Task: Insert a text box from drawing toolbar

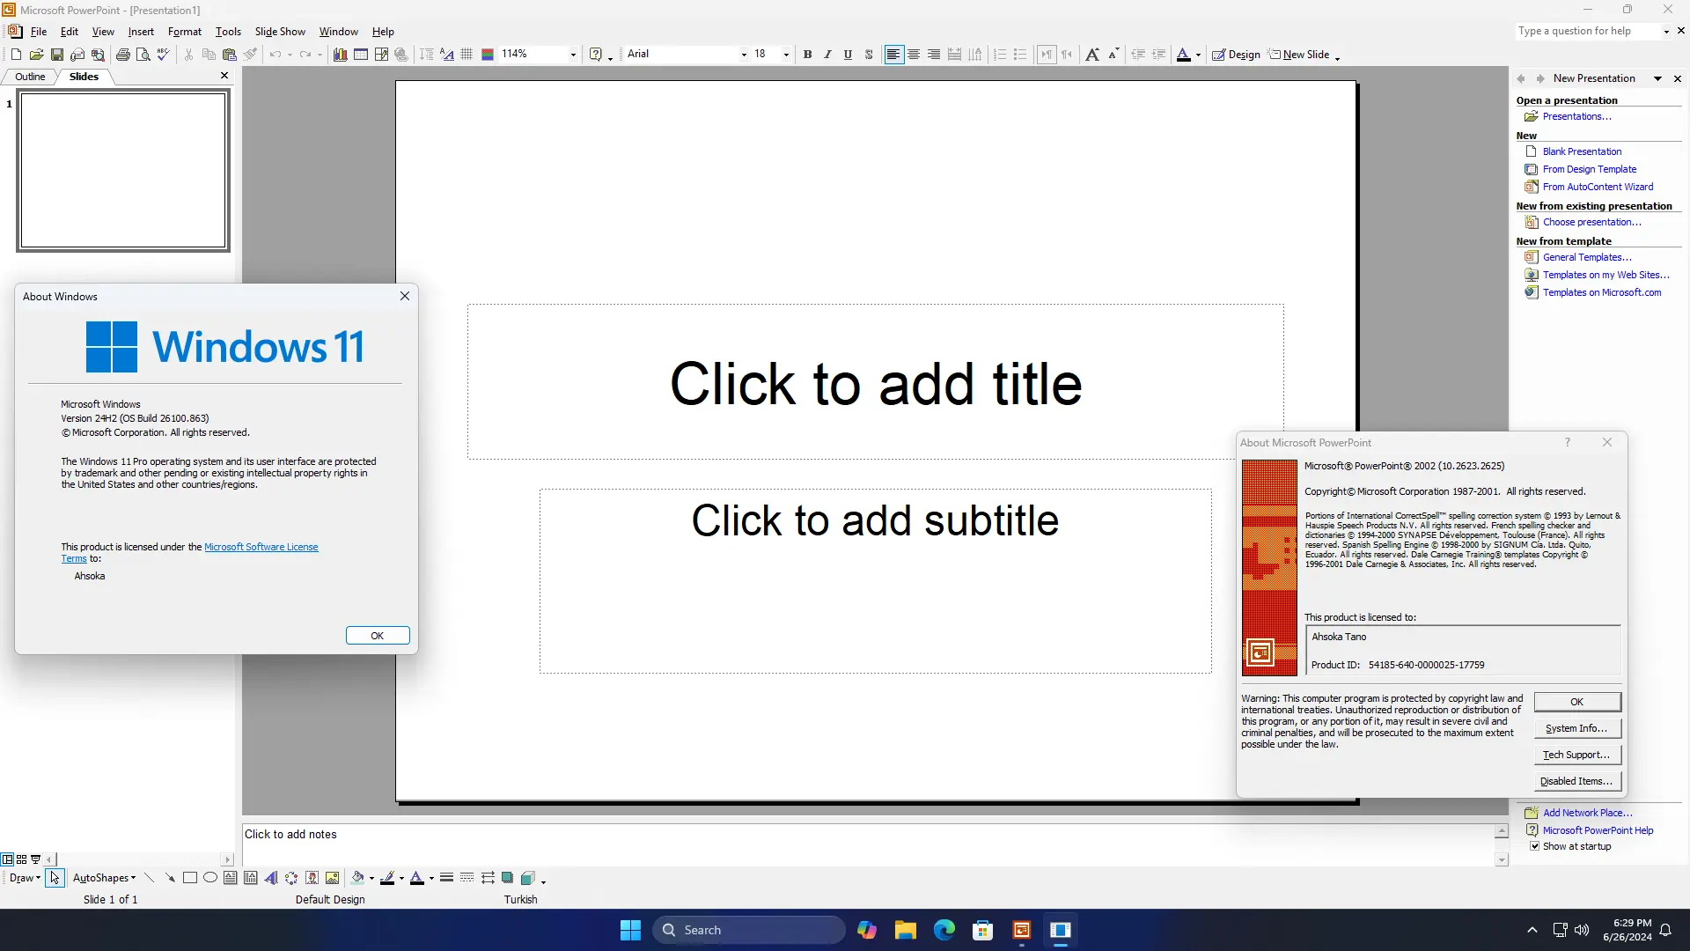Action: 231,878
